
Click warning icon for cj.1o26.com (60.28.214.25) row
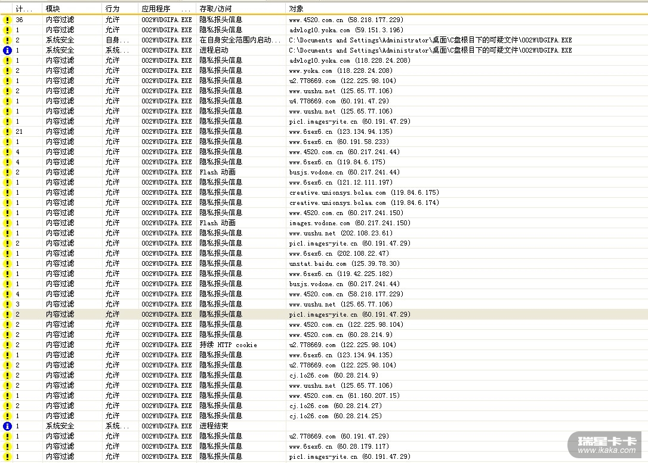click(7, 416)
